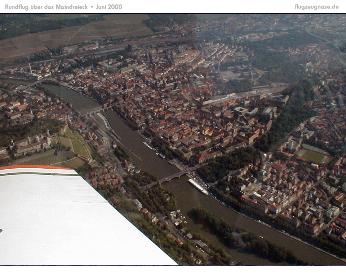Viewport: 346px width, 279px height.
Task: Click the domed building on the left bank
Action: click(37, 138)
